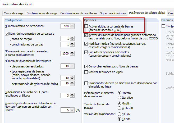This screenshot has height=123, width=174.
Task: Select the 'Iterativo' equation method
Action: click(119, 97)
